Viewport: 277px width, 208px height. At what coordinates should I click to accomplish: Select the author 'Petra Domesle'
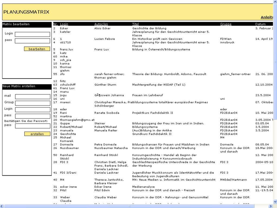[105, 145]
